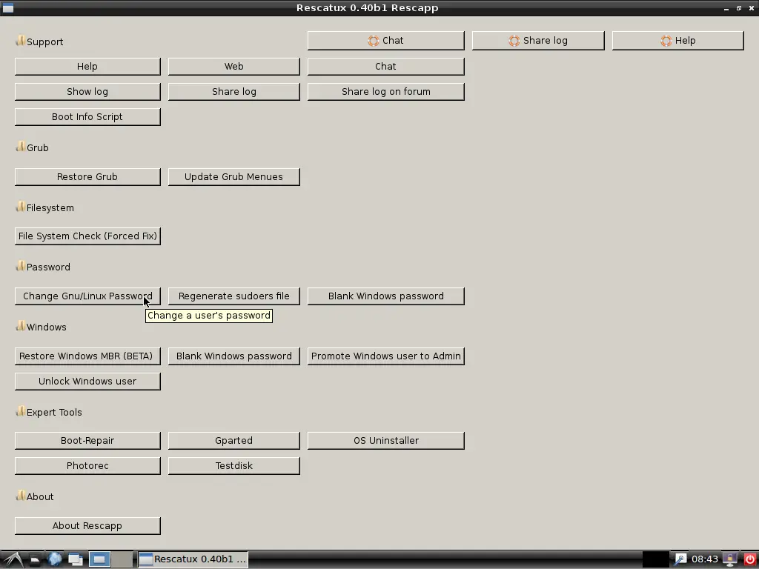Screen dimensions: 759x569
Task: Open the Web support button
Action: point(233,66)
